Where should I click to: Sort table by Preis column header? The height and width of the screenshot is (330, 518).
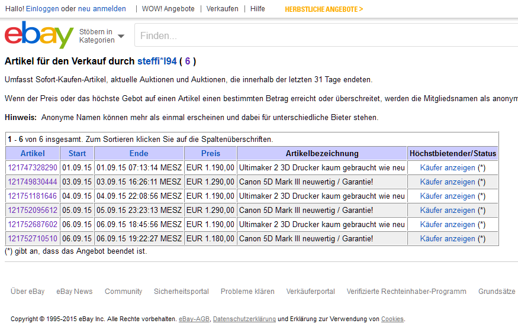[210, 153]
